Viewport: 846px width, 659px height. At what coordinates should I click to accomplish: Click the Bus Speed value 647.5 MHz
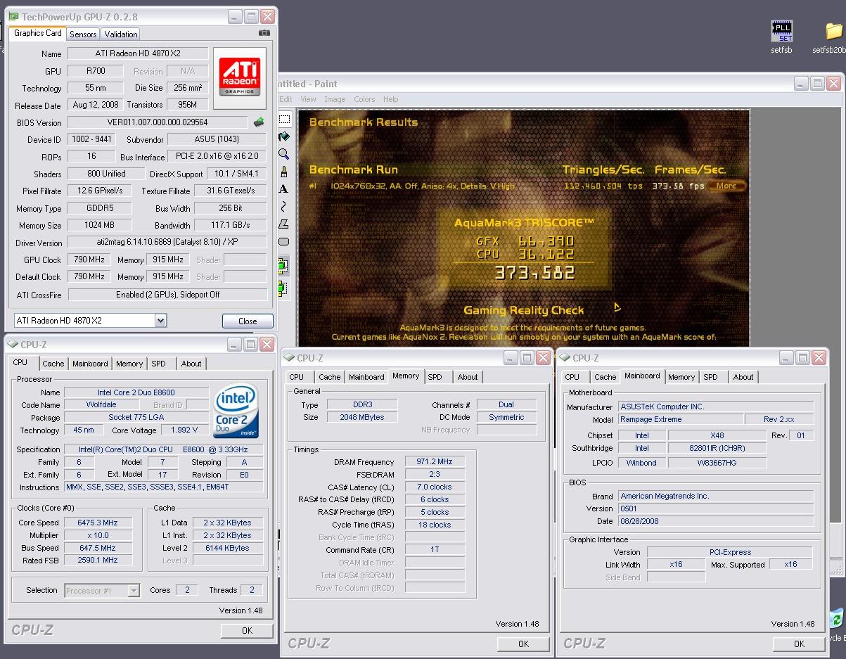coord(98,548)
